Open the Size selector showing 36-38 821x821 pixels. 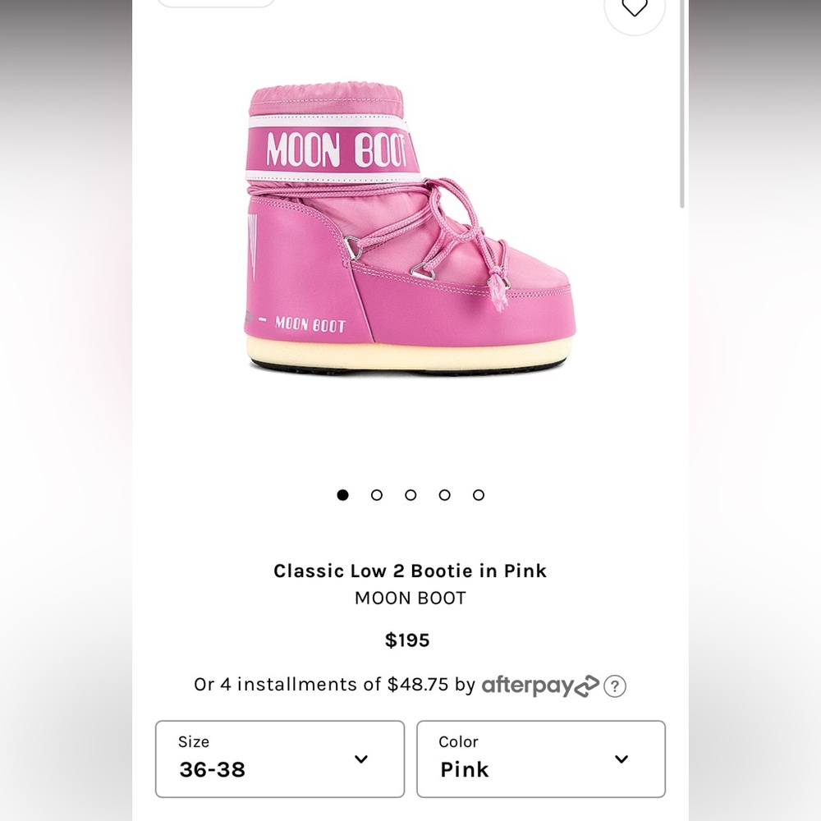tap(280, 759)
